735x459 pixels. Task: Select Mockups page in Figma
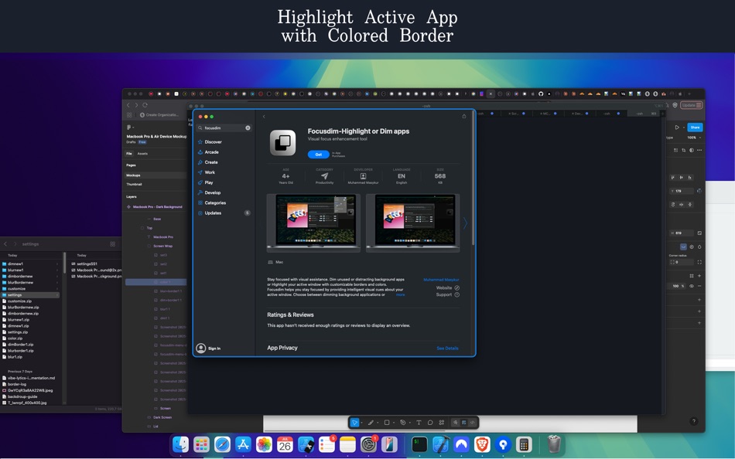[156, 175]
